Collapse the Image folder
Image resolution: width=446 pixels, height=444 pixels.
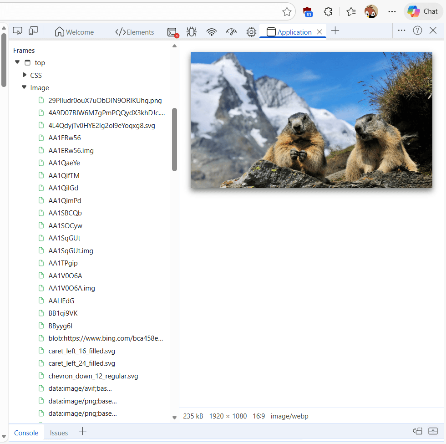click(24, 87)
